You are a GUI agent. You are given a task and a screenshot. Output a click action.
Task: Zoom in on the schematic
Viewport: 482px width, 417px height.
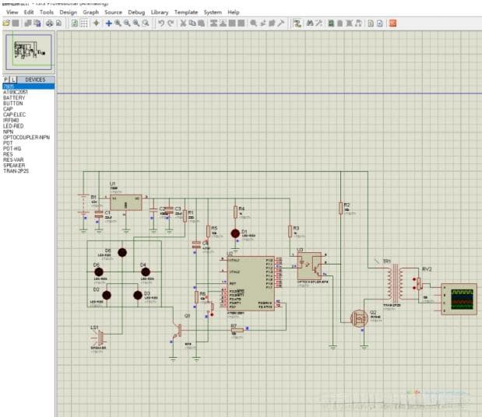pos(118,23)
